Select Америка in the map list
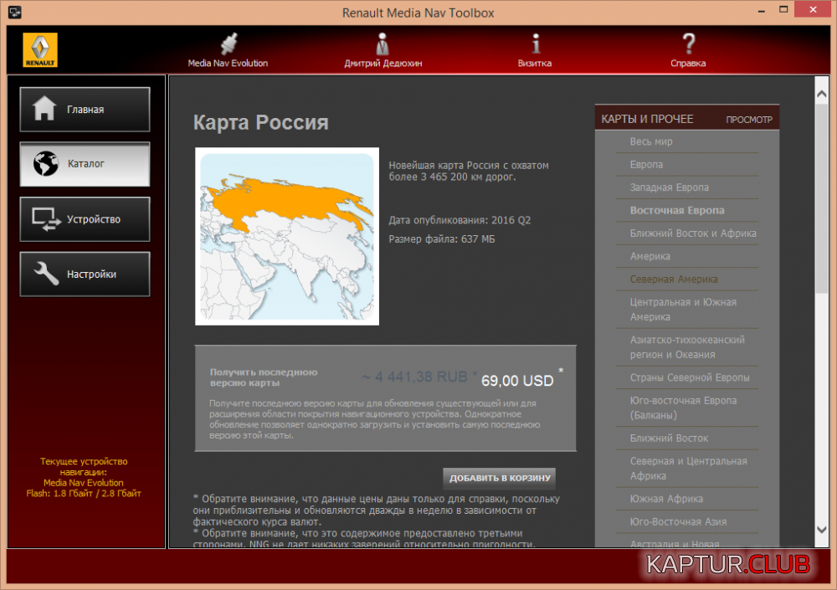This screenshot has height=590, width=837. click(650, 256)
